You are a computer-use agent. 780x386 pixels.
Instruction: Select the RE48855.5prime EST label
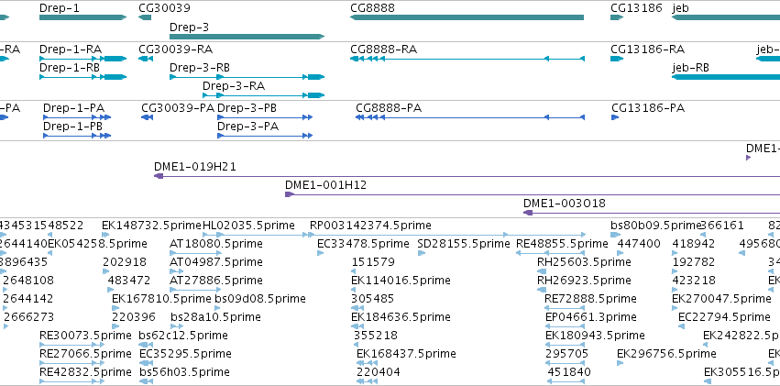point(562,244)
